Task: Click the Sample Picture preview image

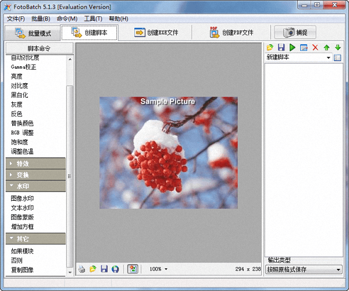Action: (x=169, y=152)
